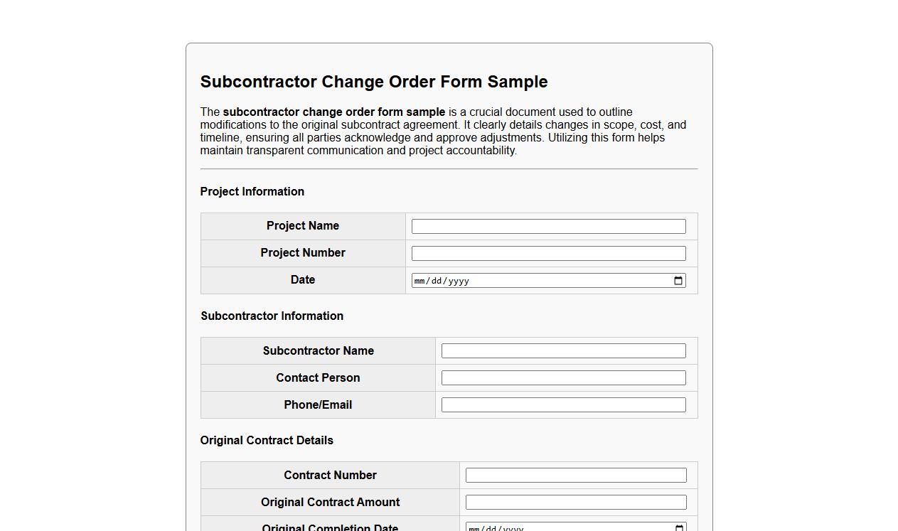Click the Original Contract Amount input field
This screenshot has height=531, width=898.
[576, 502]
